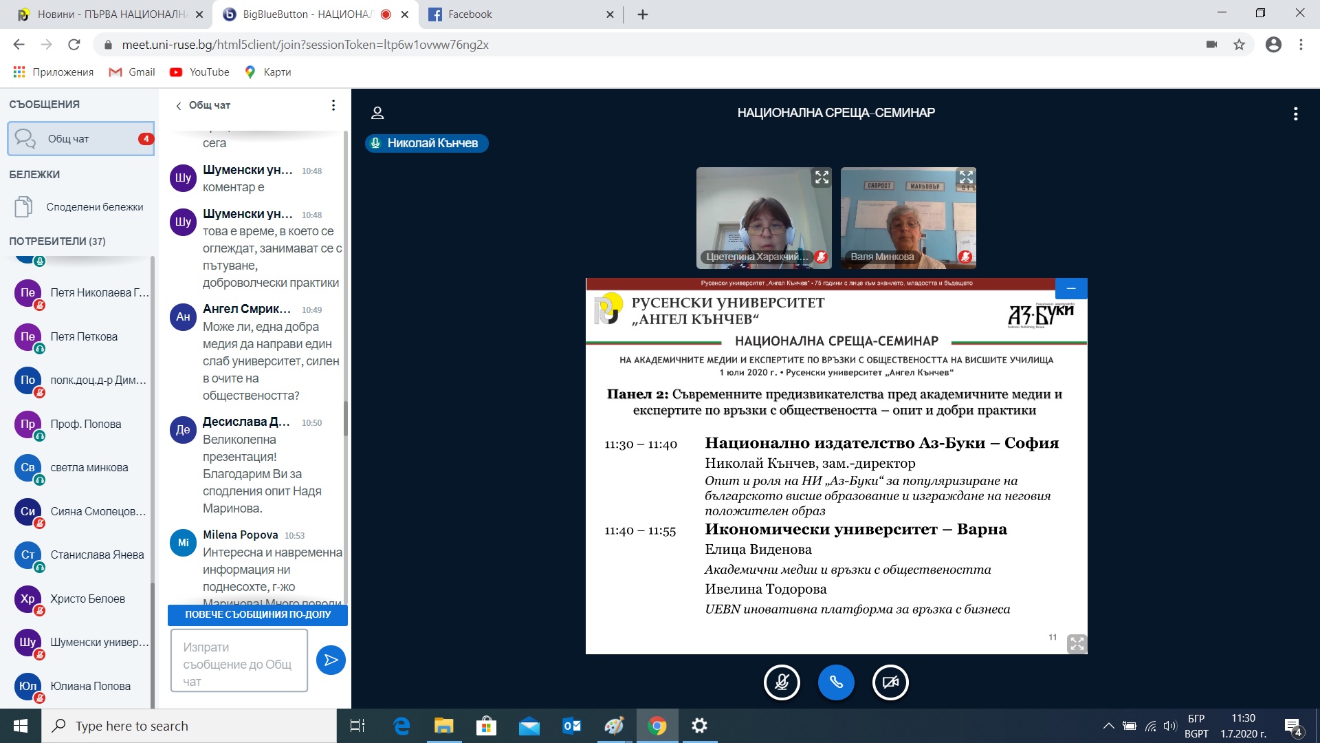Make presentation fullscreen
The height and width of the screenshot is (743, 1320).
point(1077,644)
